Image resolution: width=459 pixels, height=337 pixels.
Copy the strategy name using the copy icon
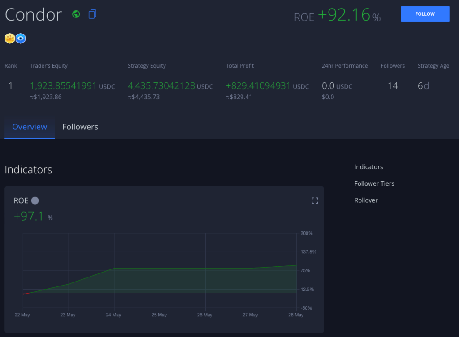pos(92,14)
